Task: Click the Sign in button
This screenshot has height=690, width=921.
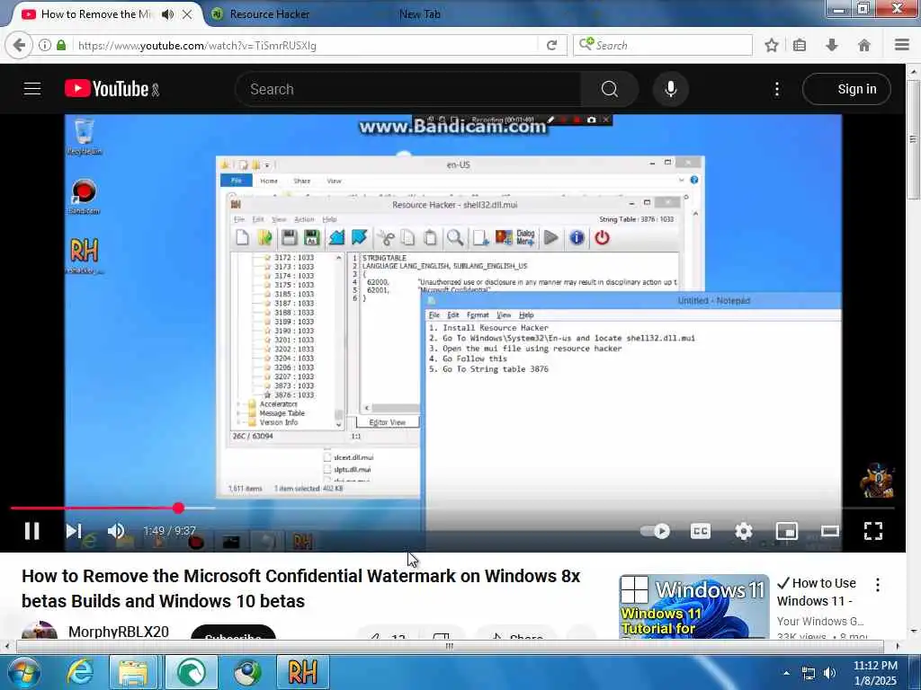Action: [846, 89]
